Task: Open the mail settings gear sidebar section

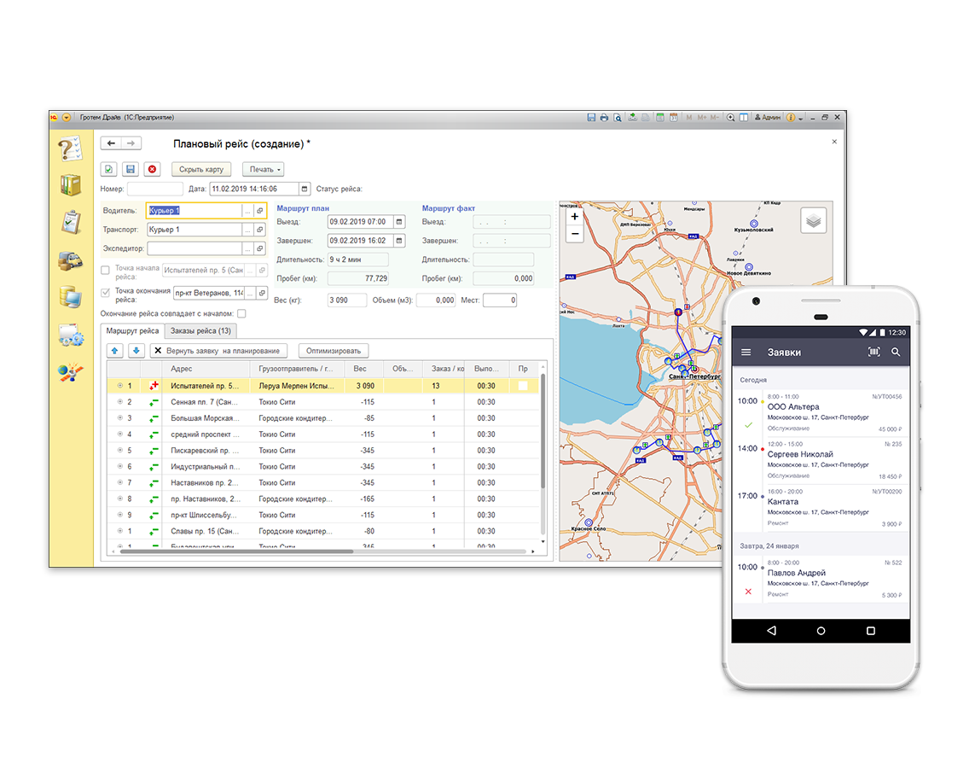Action: click(x=70, y=335)
